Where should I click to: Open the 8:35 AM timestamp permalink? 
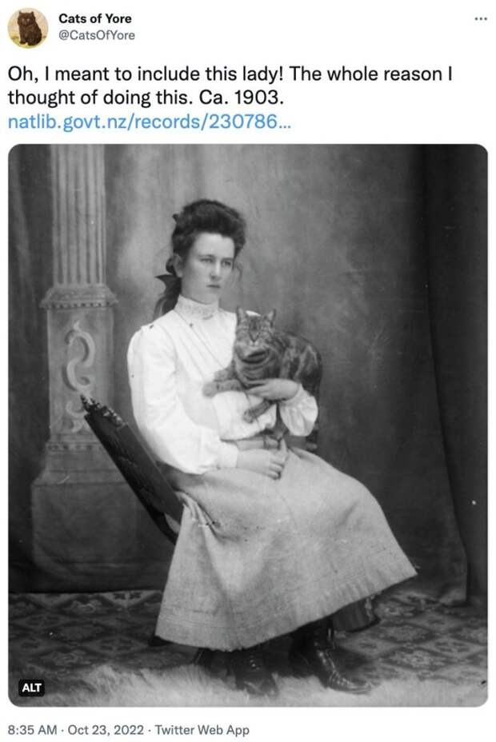coord(32,730)
